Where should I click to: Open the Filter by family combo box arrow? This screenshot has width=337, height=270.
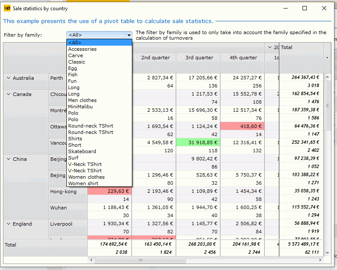(129, 35)
